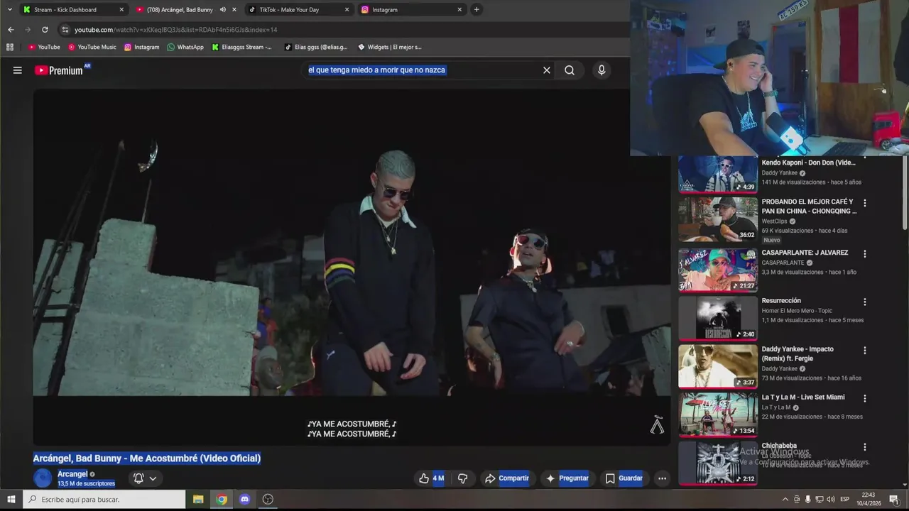The width and height of the screenshot is (909, 511).
Task: Open the Resurrección video thumbnail
Action: (x=718, y=319)
